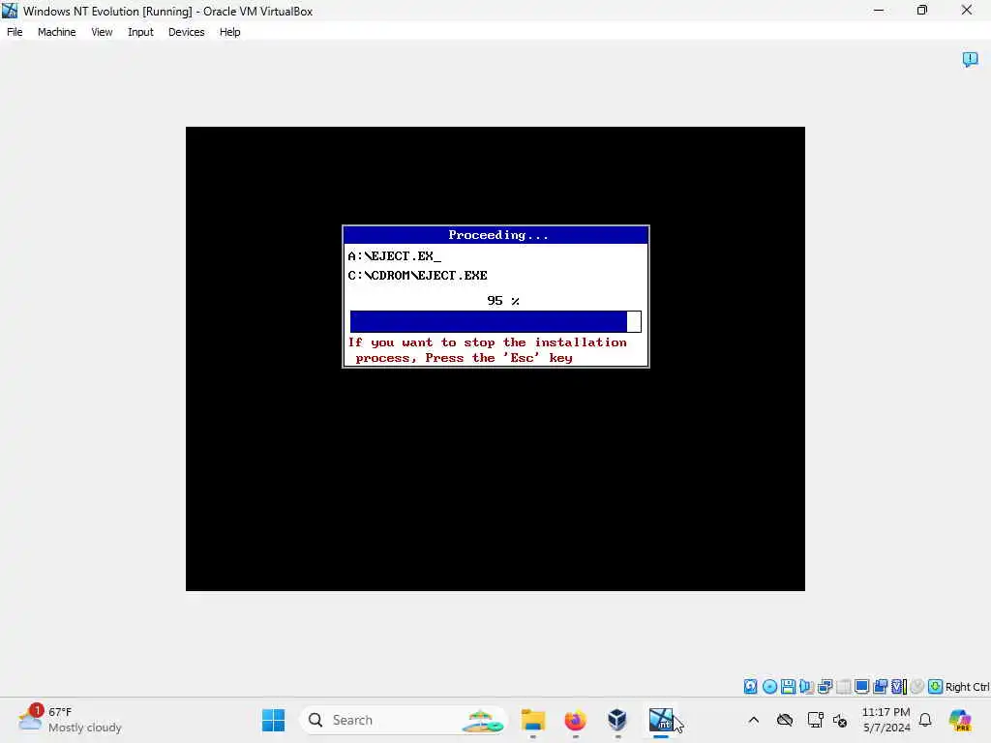Click the Proceeding... dialog title bar

point(495,235)
